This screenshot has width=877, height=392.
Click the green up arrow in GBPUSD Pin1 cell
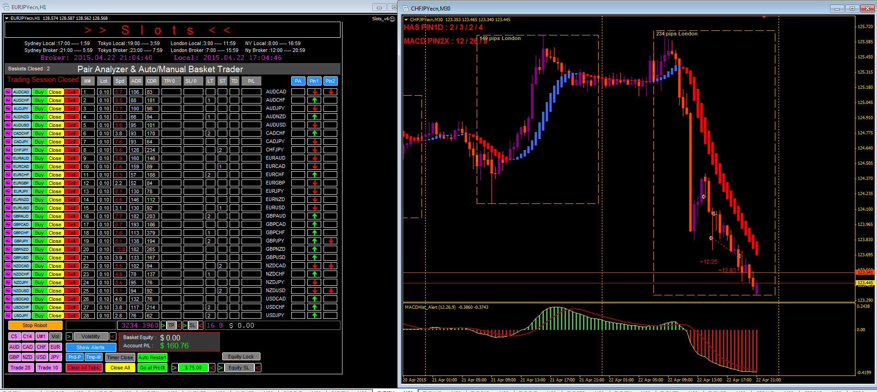point(315,258)
